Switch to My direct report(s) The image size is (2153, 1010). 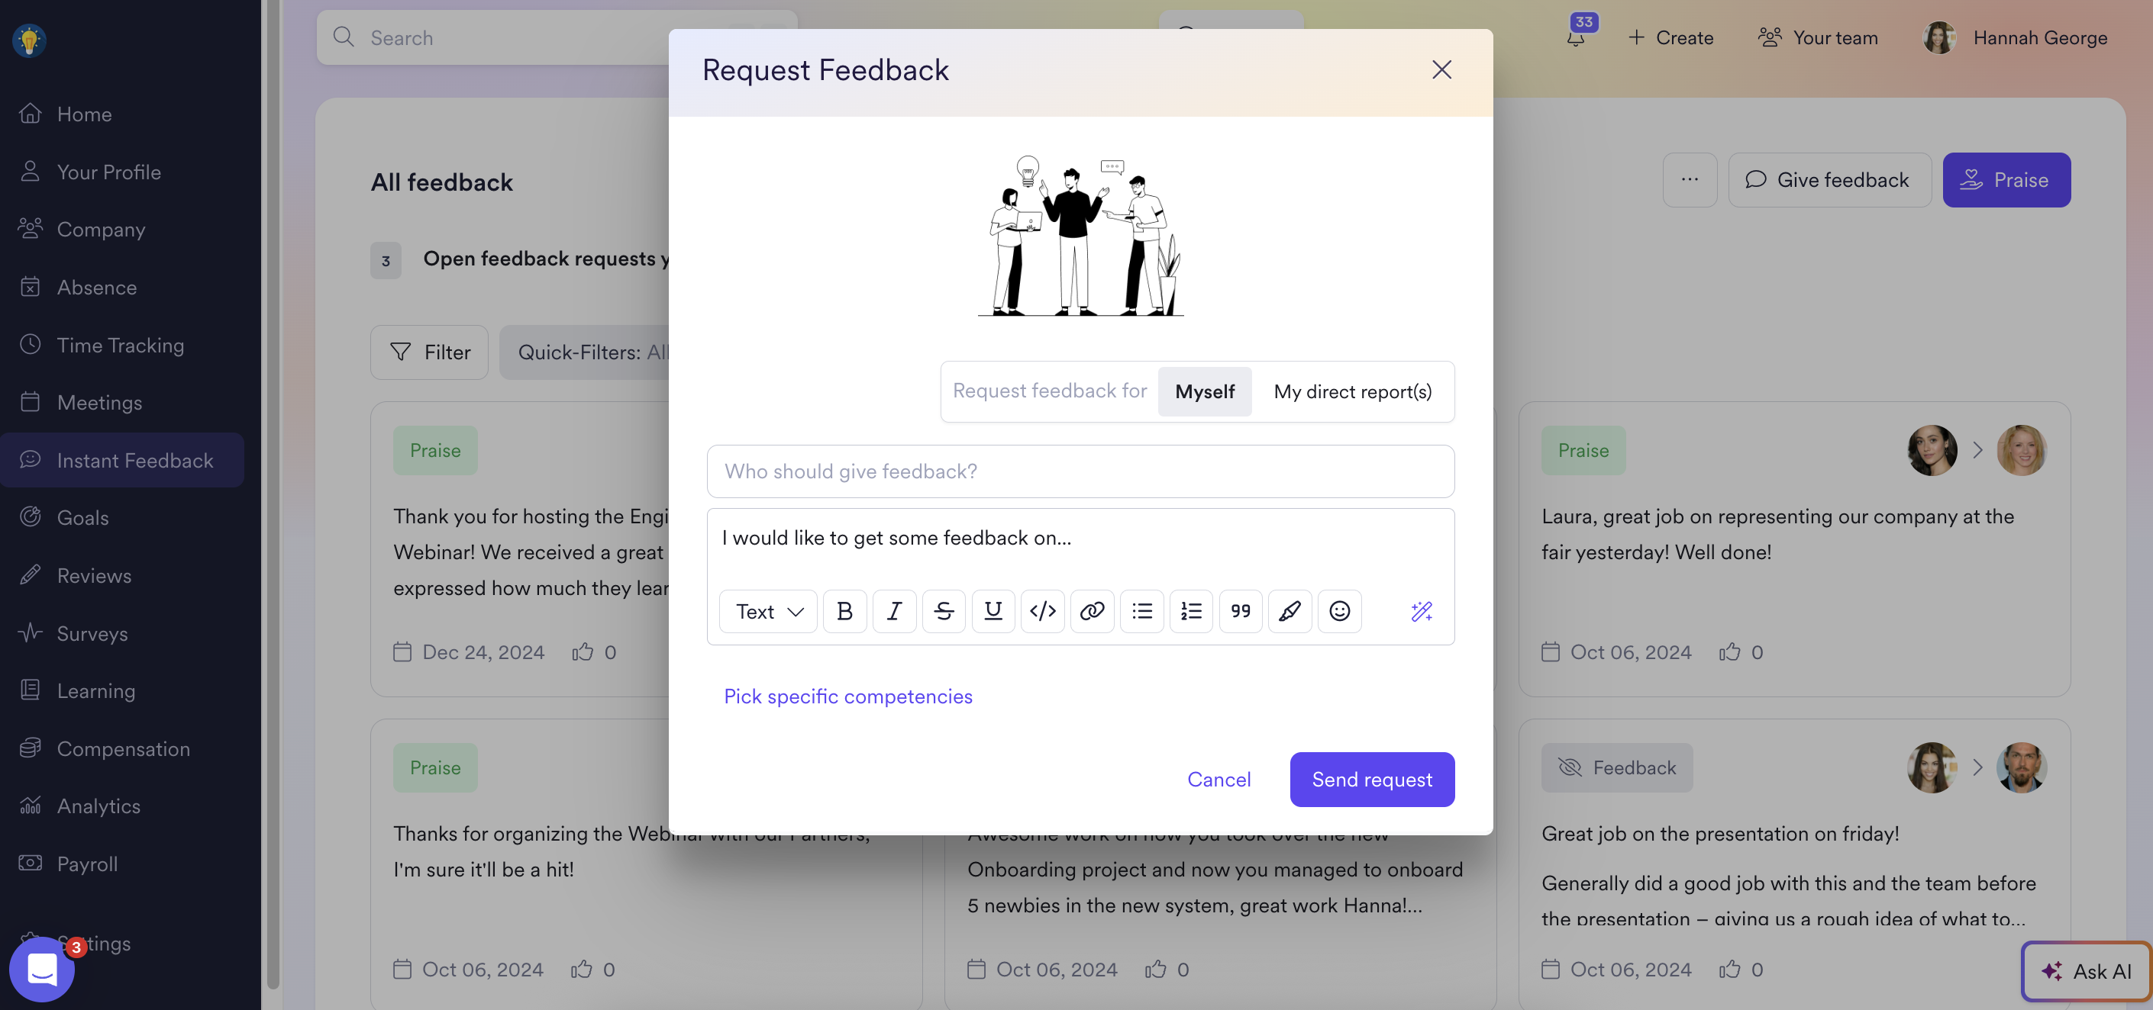[1351, 392]
